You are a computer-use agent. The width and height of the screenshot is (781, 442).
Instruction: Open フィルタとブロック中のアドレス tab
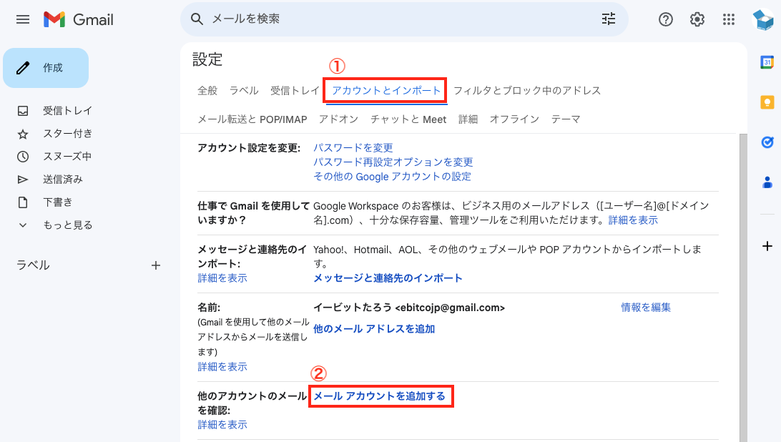527,91
